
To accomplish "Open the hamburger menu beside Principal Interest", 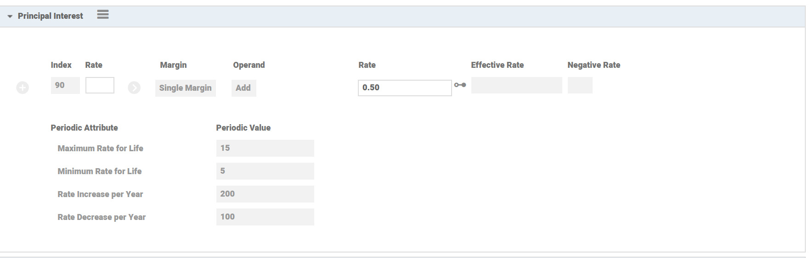I will point(103,15).
